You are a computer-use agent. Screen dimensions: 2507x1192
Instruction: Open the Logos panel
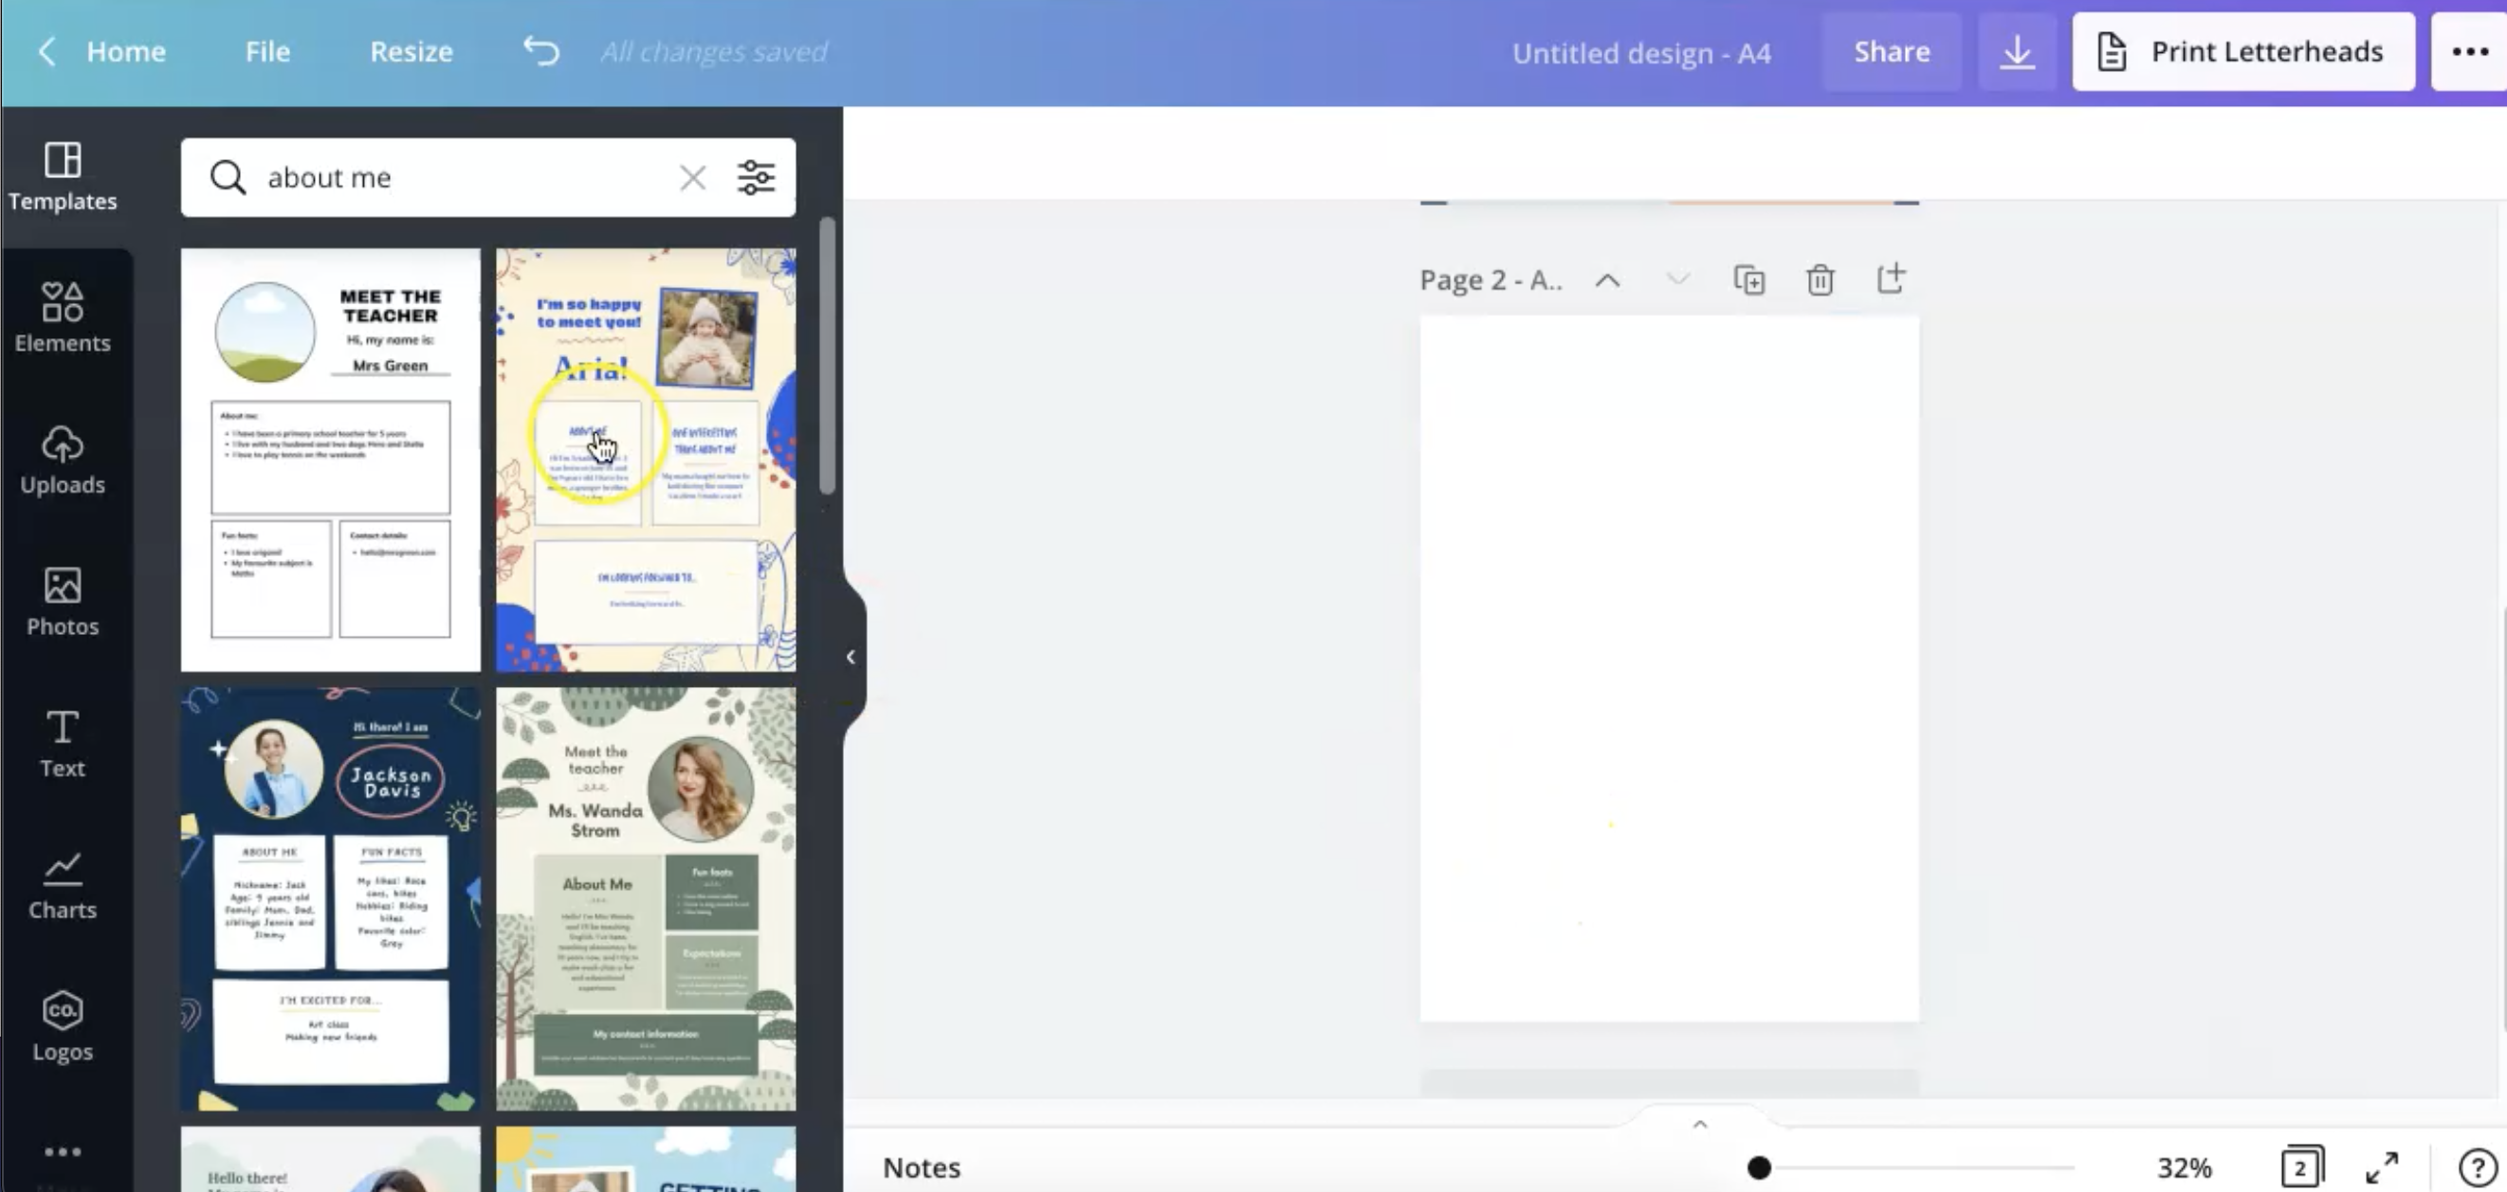[64, 1028]
